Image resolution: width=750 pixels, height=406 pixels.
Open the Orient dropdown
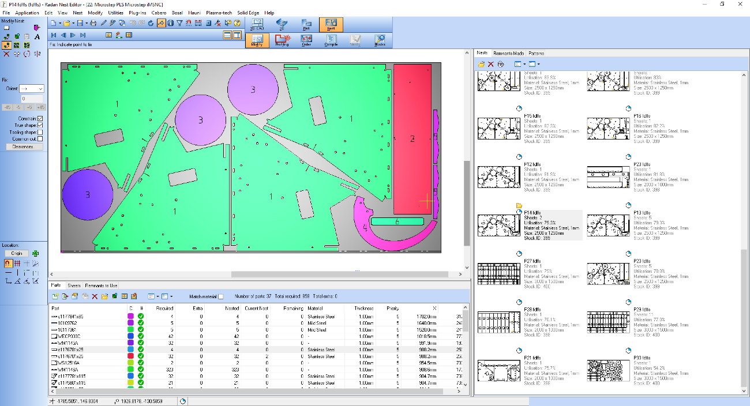(x=32, y=89)
